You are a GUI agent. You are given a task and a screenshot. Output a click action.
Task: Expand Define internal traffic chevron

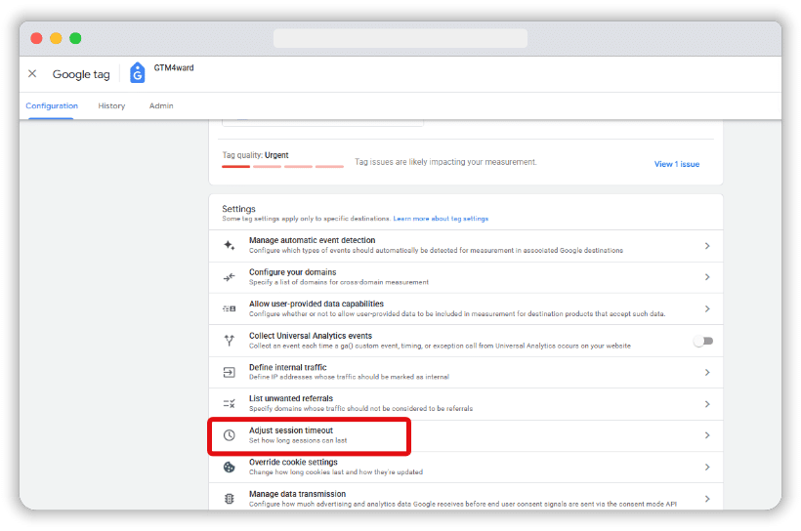point(707,372)
